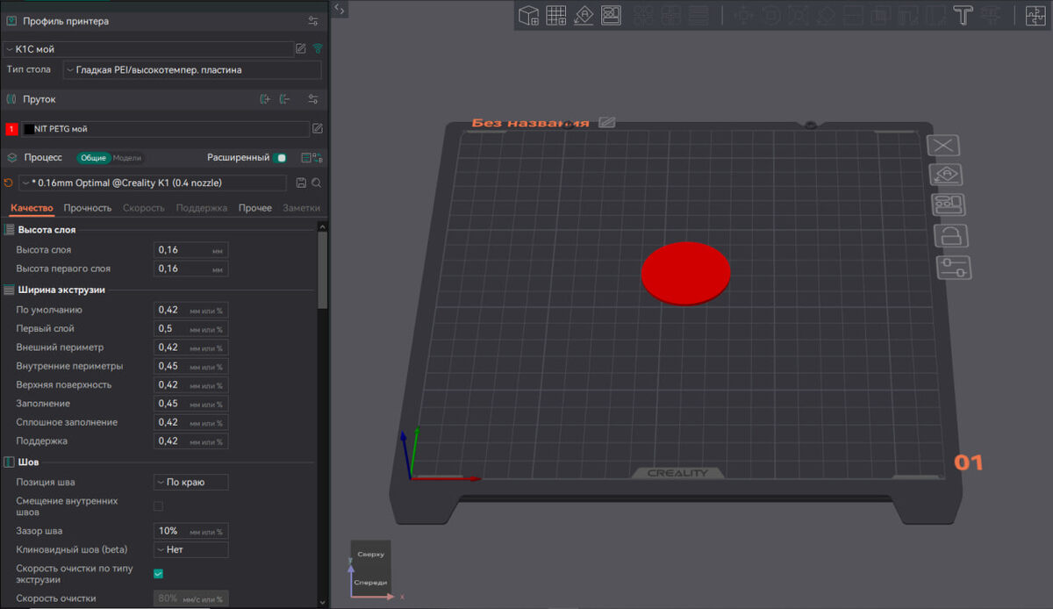This screenshot has width=1053, height=609.
Task: Uncheck Скорость очистки по типу экструзии
Action: [159, 574]
